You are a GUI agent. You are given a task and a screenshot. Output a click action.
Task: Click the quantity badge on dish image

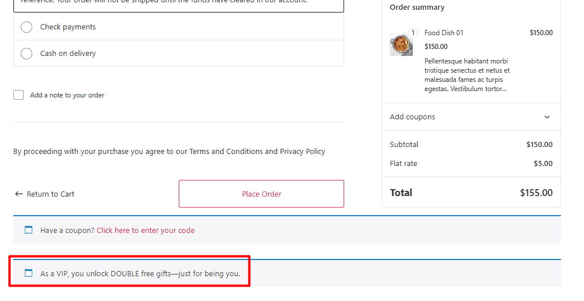point(413,33)
